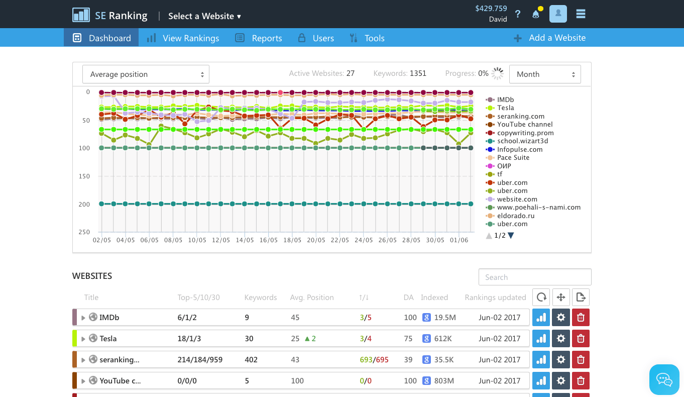Viewport: 684px width, 397px height.
Task: Click Google indexed icon in IMDb row
Action: (x=426, y=318)
